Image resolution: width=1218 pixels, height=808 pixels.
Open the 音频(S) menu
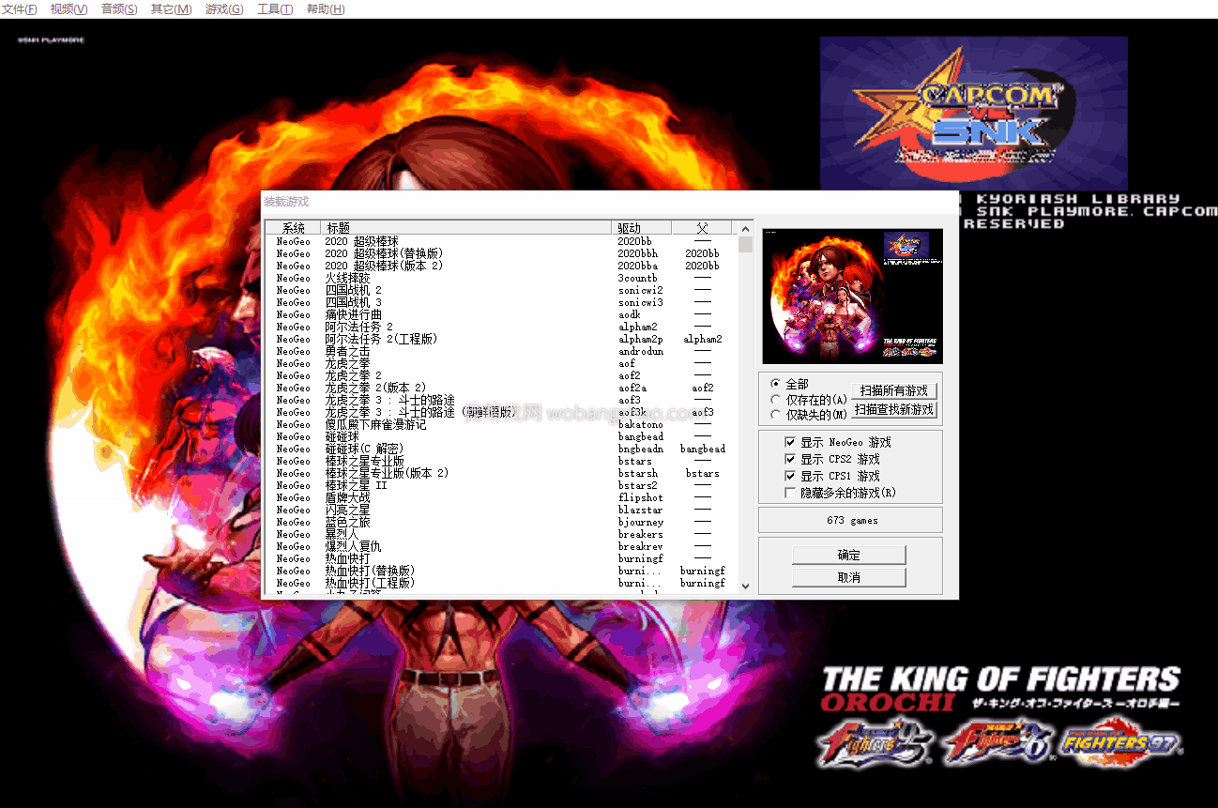pyautogui.click(x=118, y=9)
